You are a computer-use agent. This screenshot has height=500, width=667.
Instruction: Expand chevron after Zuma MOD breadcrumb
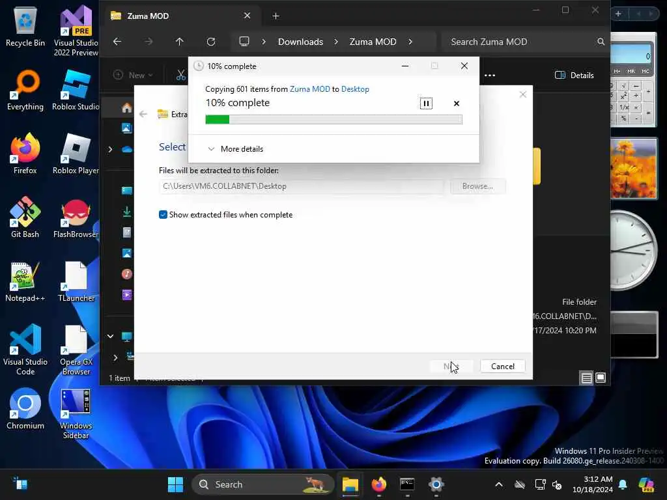tap(410, 42)
